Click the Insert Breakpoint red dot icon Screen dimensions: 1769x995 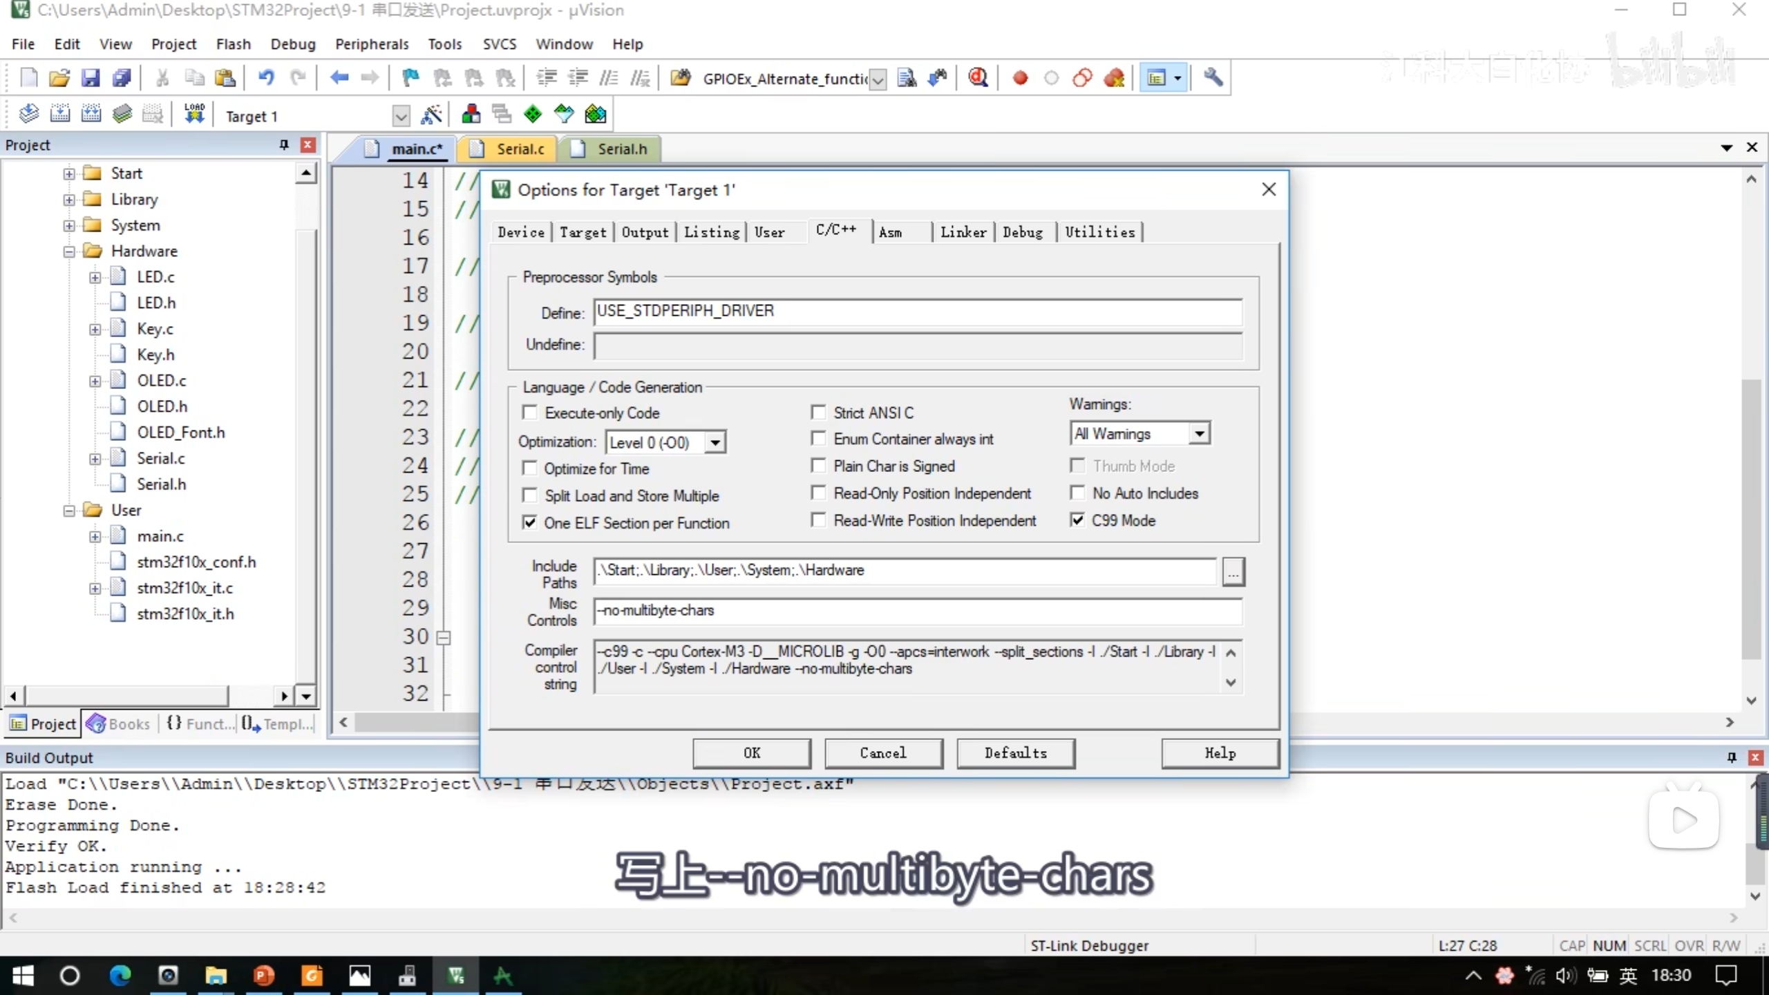point(1020,78)
